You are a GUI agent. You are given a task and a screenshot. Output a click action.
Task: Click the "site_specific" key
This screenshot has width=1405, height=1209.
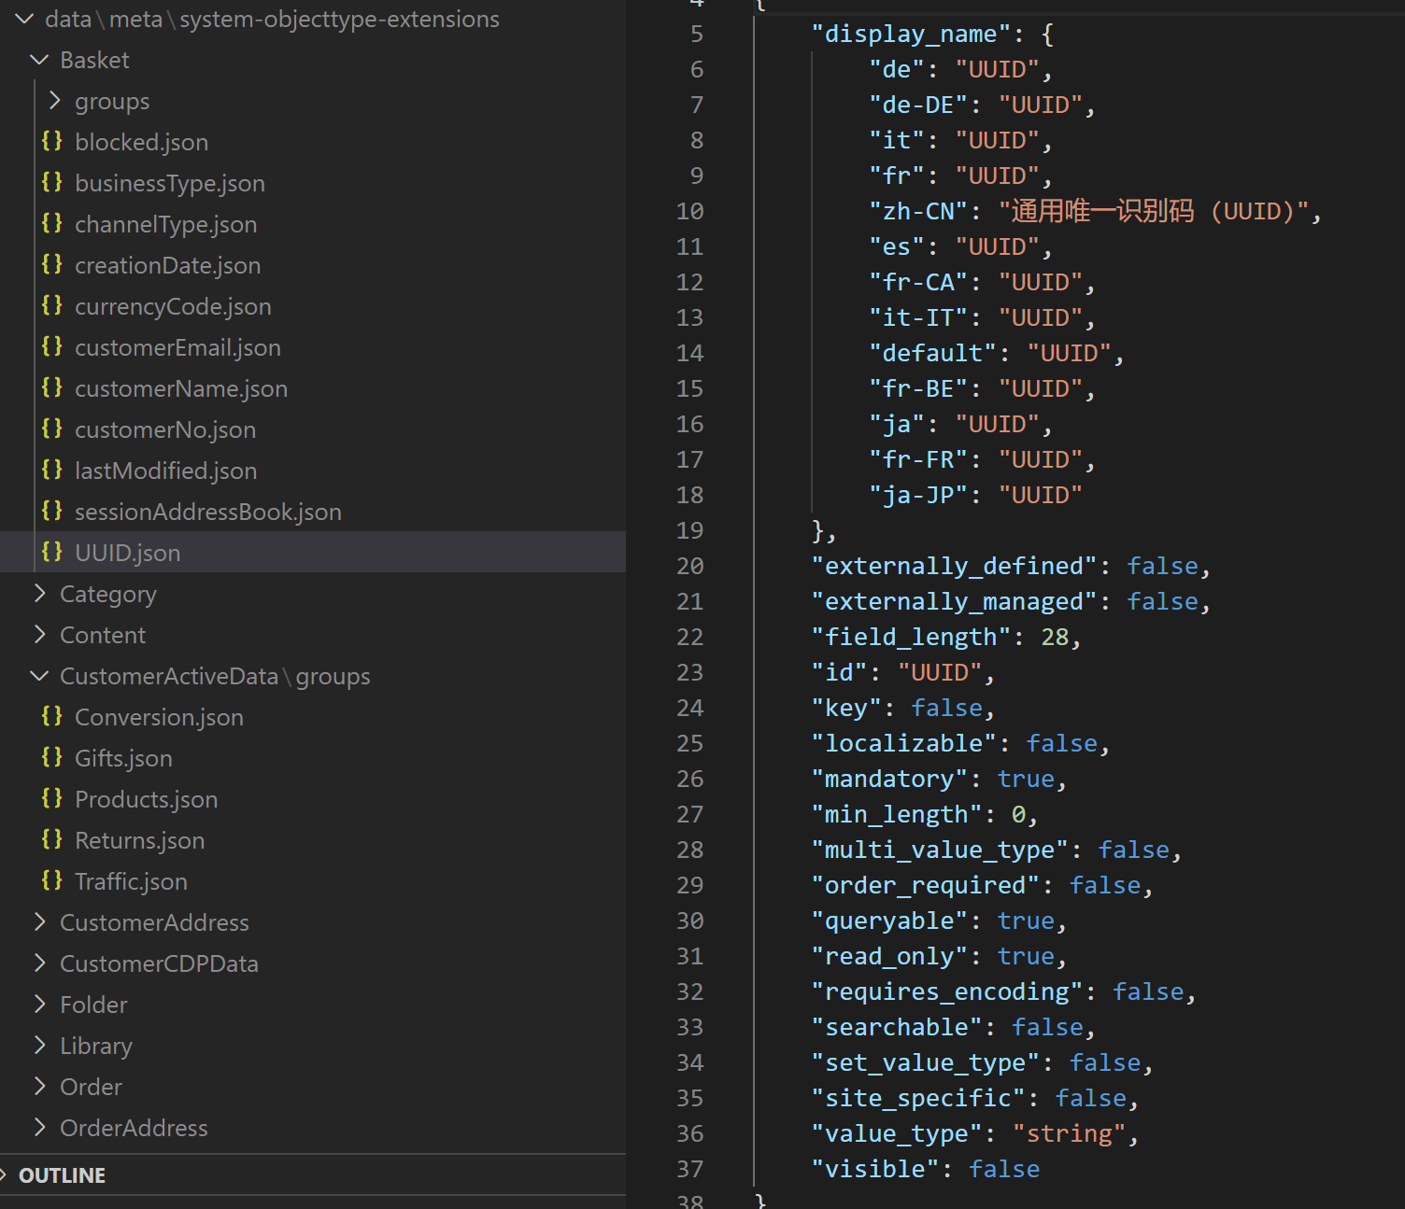tap(918, 1098)
